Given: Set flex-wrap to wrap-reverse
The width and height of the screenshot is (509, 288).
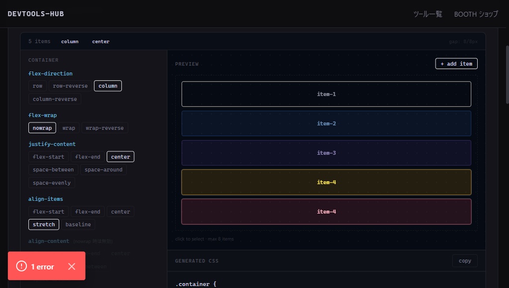Looking at the screenshot, I should pyautogui.click(x=104, y=128).
